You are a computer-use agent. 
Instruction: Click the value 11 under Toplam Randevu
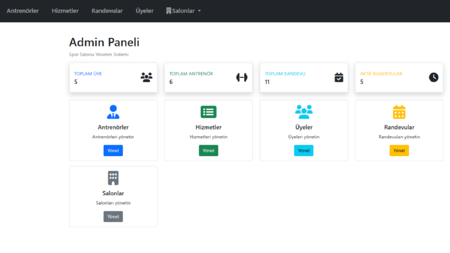(267, 82)
